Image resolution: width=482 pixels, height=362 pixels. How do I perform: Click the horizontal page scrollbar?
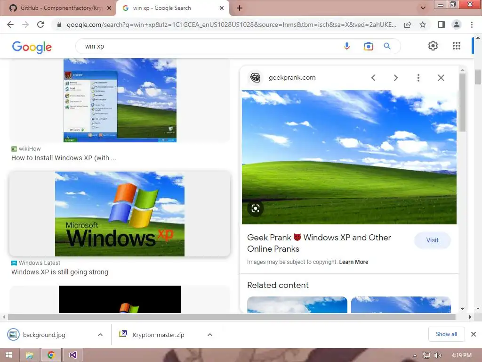pos(232,317)
